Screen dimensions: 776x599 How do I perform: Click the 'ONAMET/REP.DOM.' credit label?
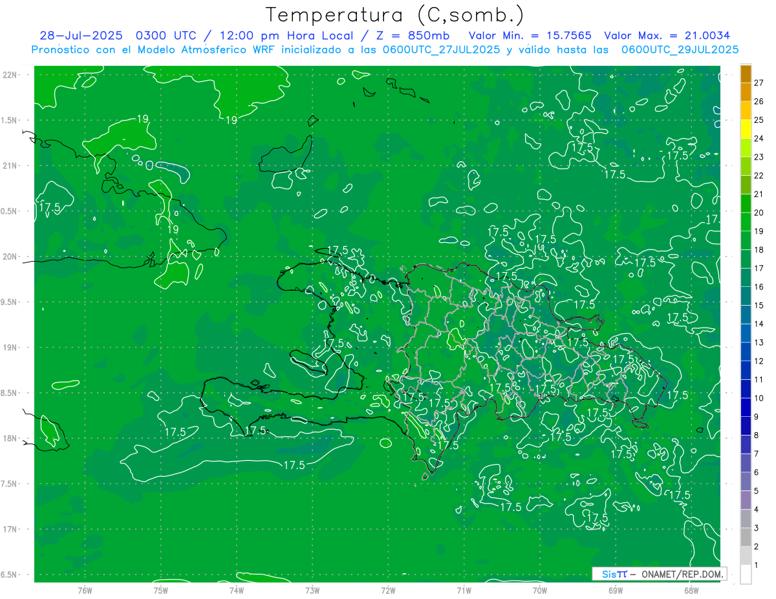pos(682,574)
